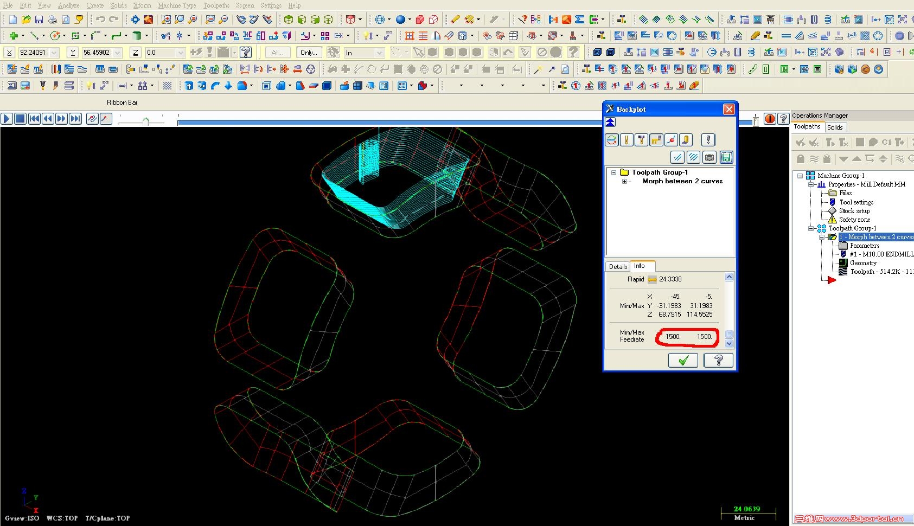This screenshot has width=914, height=526.
Task: Click the red insert arrow in the operations tree
Action: pos(832,280)
